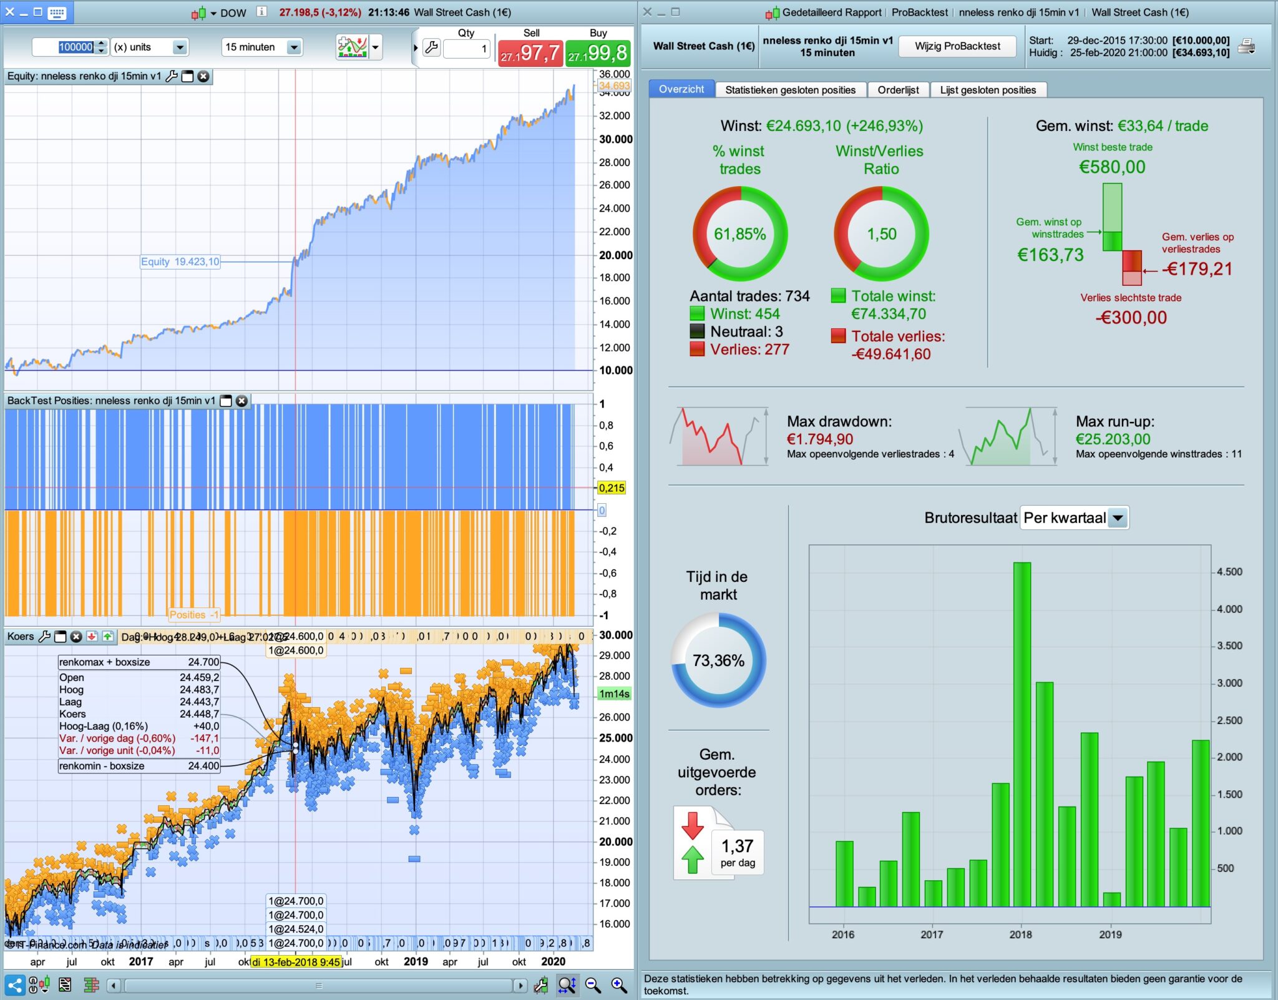Click the zoom in magnifier icon
This screenshot has width=1278, height=1000.
[x=618, y=986]
